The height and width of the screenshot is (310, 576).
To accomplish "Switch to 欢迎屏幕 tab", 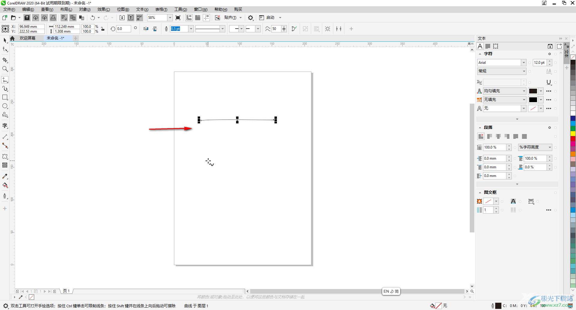I will [x=28, y=38].
